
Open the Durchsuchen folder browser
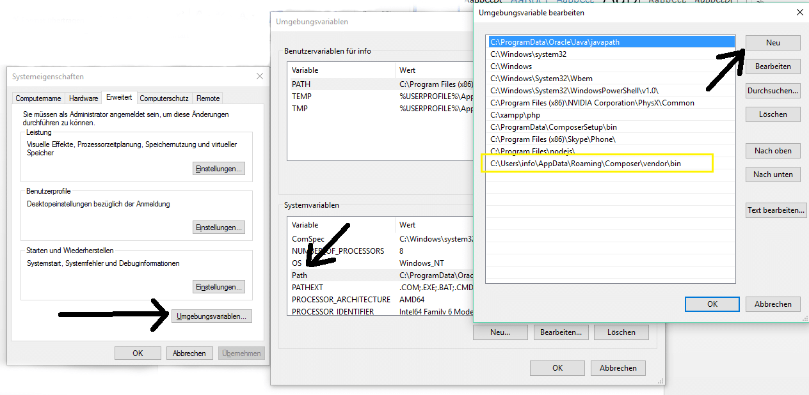tap(773, 90)
